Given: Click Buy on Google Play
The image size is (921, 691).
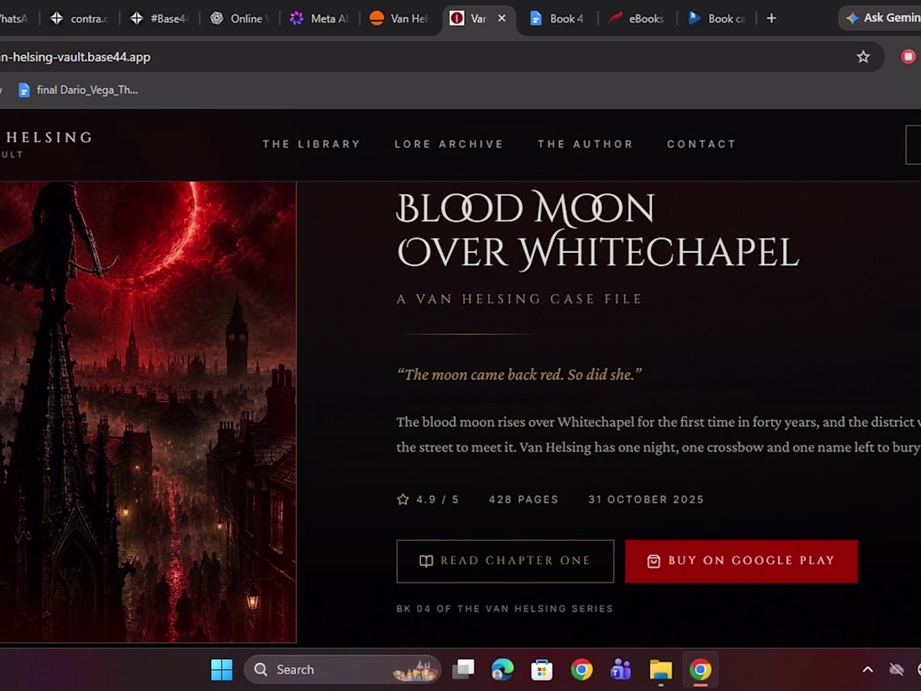Looking at the screenshot, I should click(741, 561).
